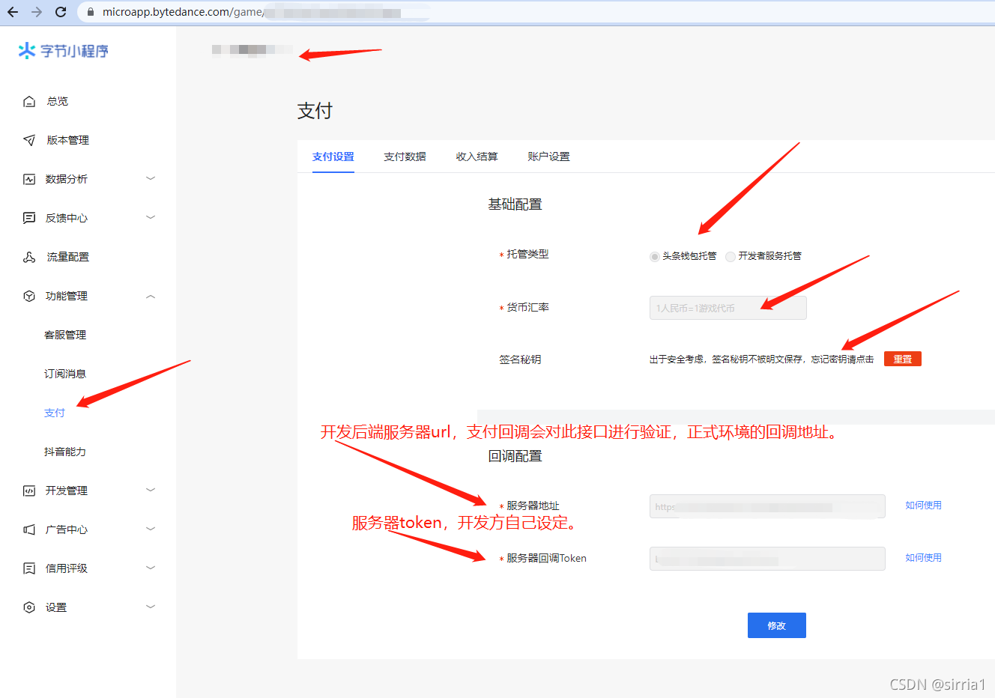This screenshot has height=698, width=995.
Task: Click the 版本管理 paper plane icon
Action: 29,140
